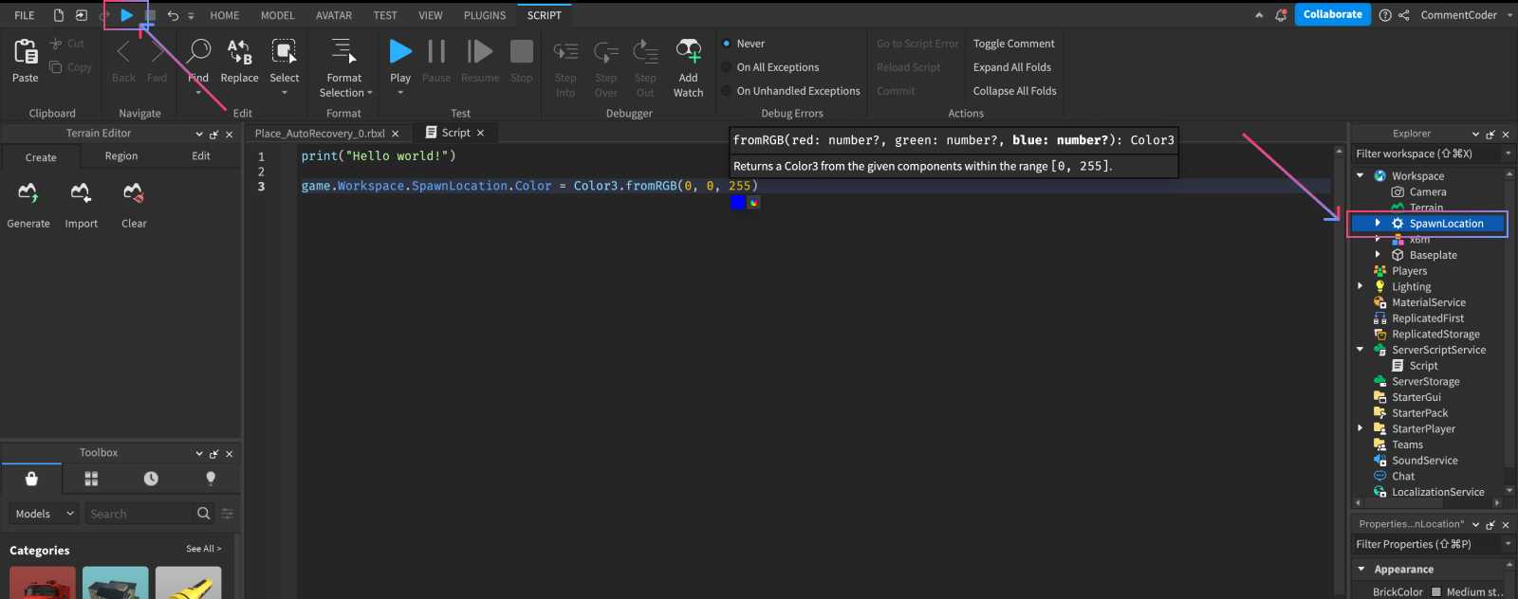The image size is (1518, 599).
Task: Open the Format Selection dropdown arrow
Action: point(370,93)
